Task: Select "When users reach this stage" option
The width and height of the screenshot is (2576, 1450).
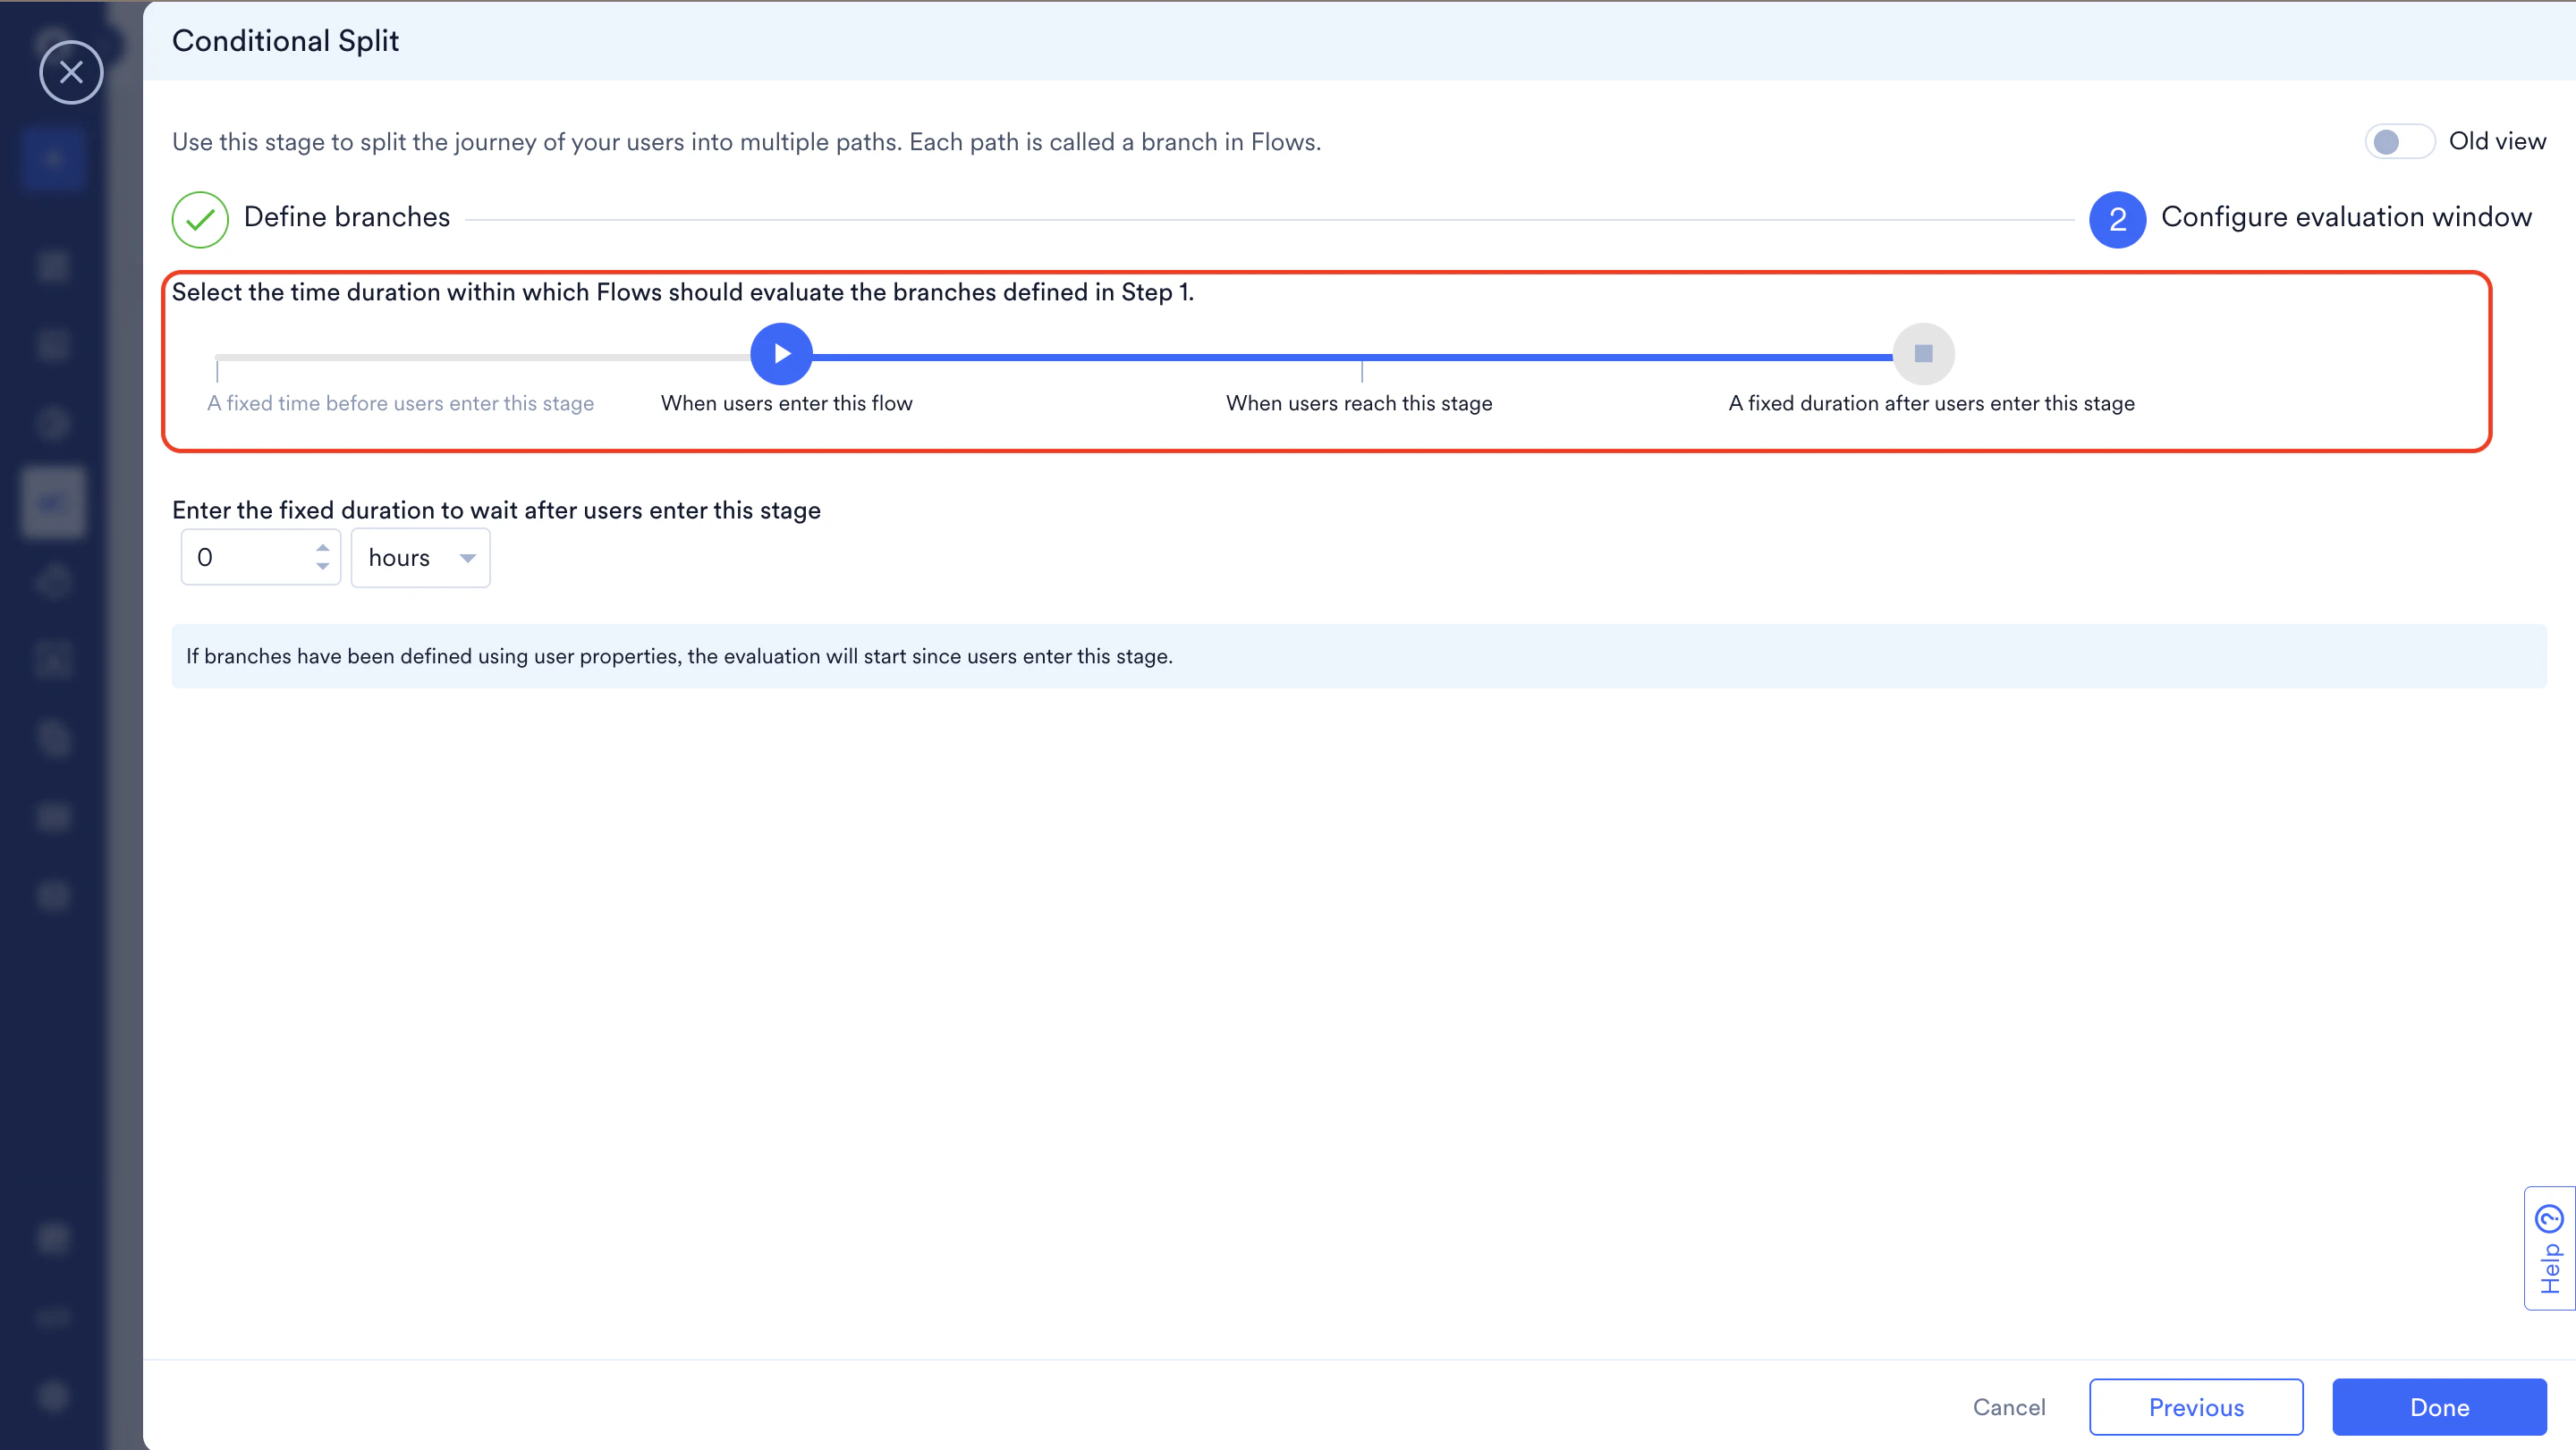Action: [1359, 402]
